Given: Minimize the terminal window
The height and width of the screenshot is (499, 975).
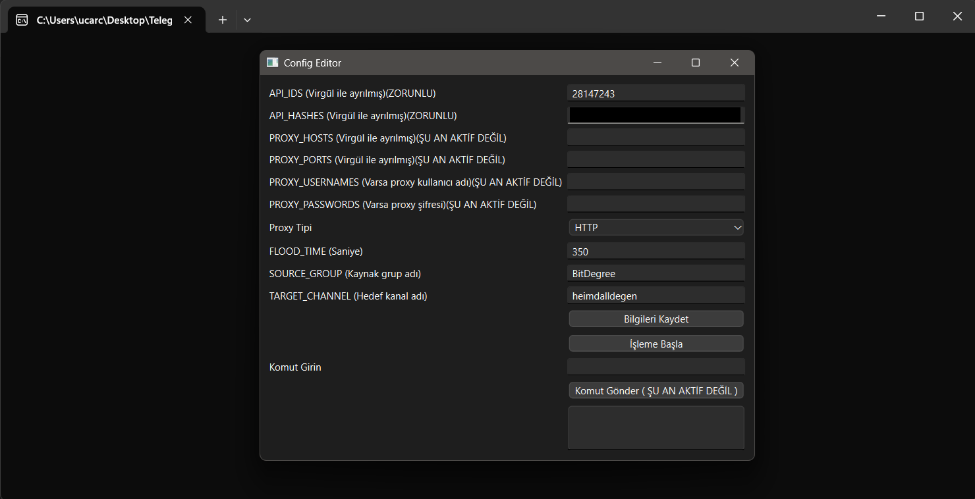Looking at the screenshot, I should pos(881,16).
